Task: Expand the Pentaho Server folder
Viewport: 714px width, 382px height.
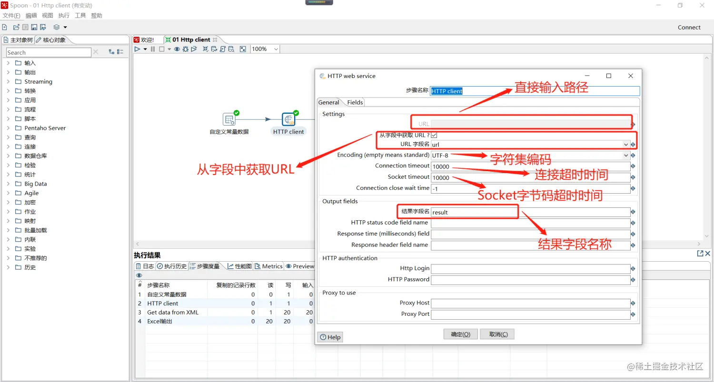Action: 8,128
